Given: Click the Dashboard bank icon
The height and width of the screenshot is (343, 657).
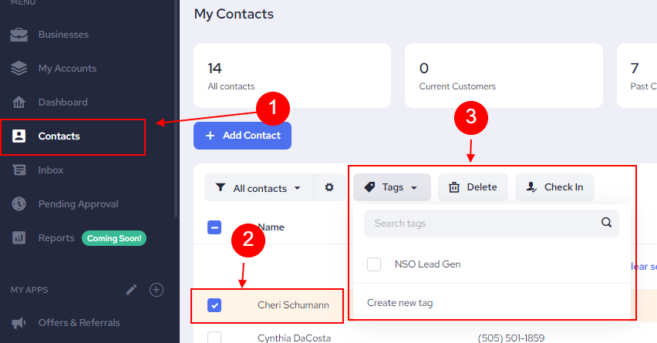Looking at the screenshot, I should point(19,103).
